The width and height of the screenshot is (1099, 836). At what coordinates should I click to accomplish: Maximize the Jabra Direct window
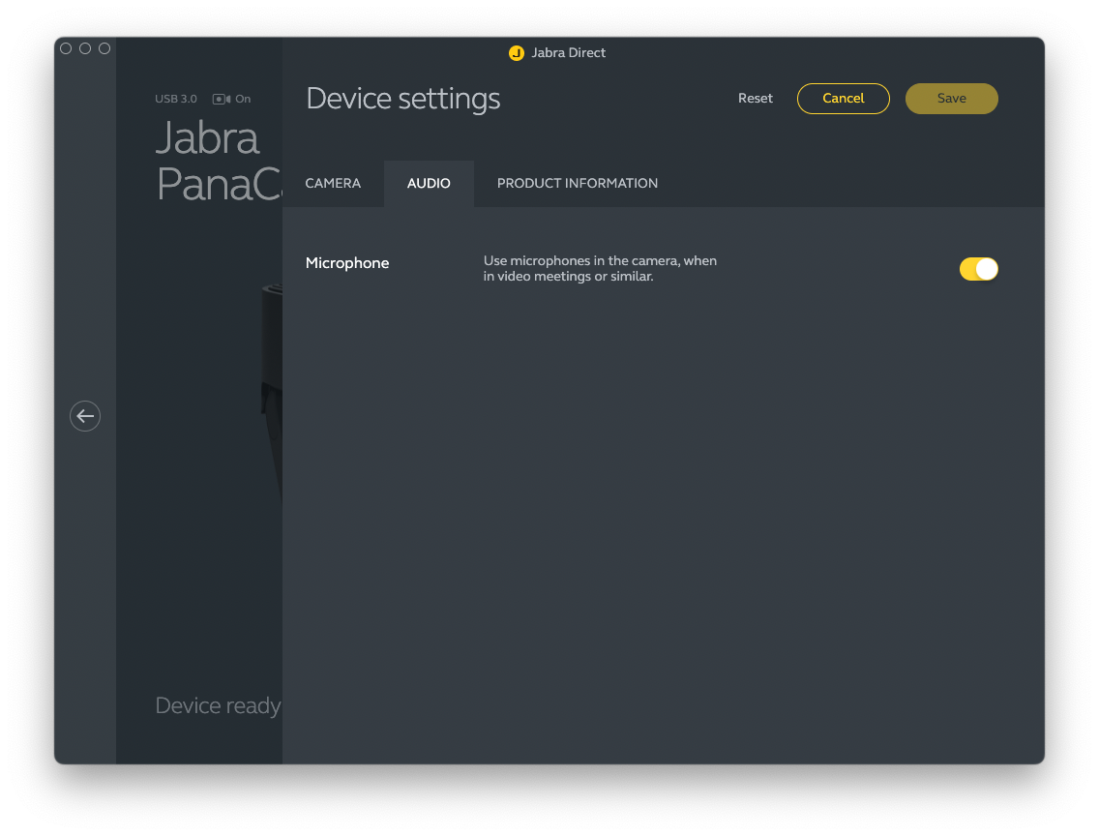click(104, 48)
